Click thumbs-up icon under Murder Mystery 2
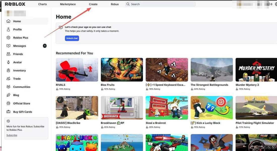 pos(237,89)
